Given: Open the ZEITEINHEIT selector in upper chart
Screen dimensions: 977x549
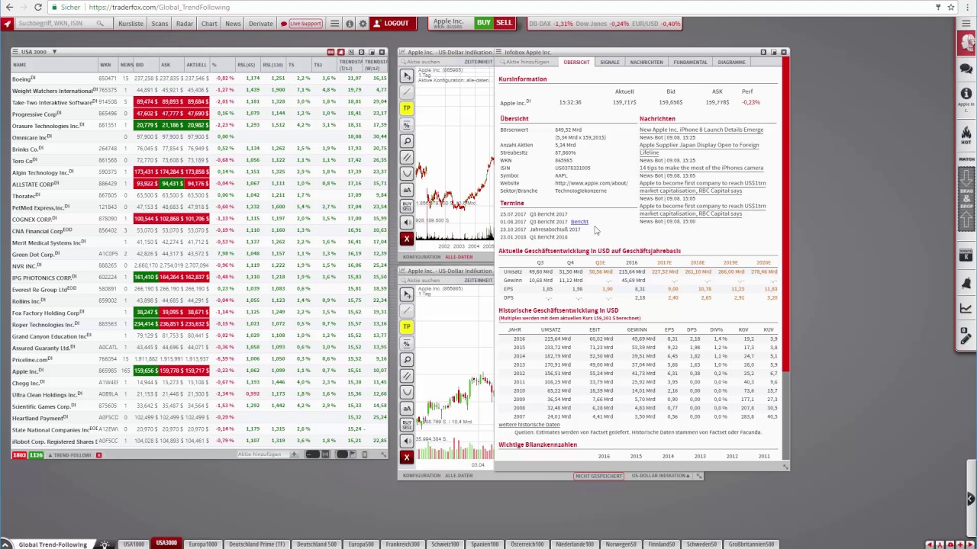Looking at the screenshot, I should click(479, 62).
